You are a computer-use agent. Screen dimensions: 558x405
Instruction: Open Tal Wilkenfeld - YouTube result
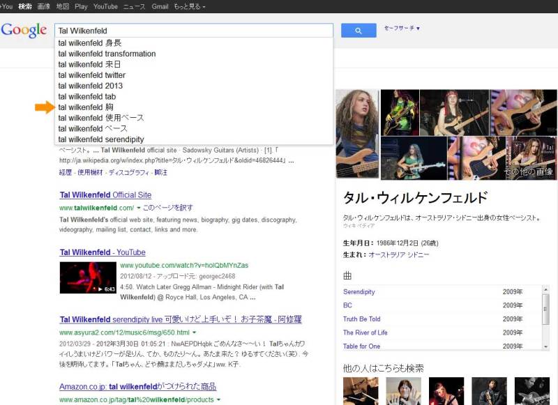103,252
